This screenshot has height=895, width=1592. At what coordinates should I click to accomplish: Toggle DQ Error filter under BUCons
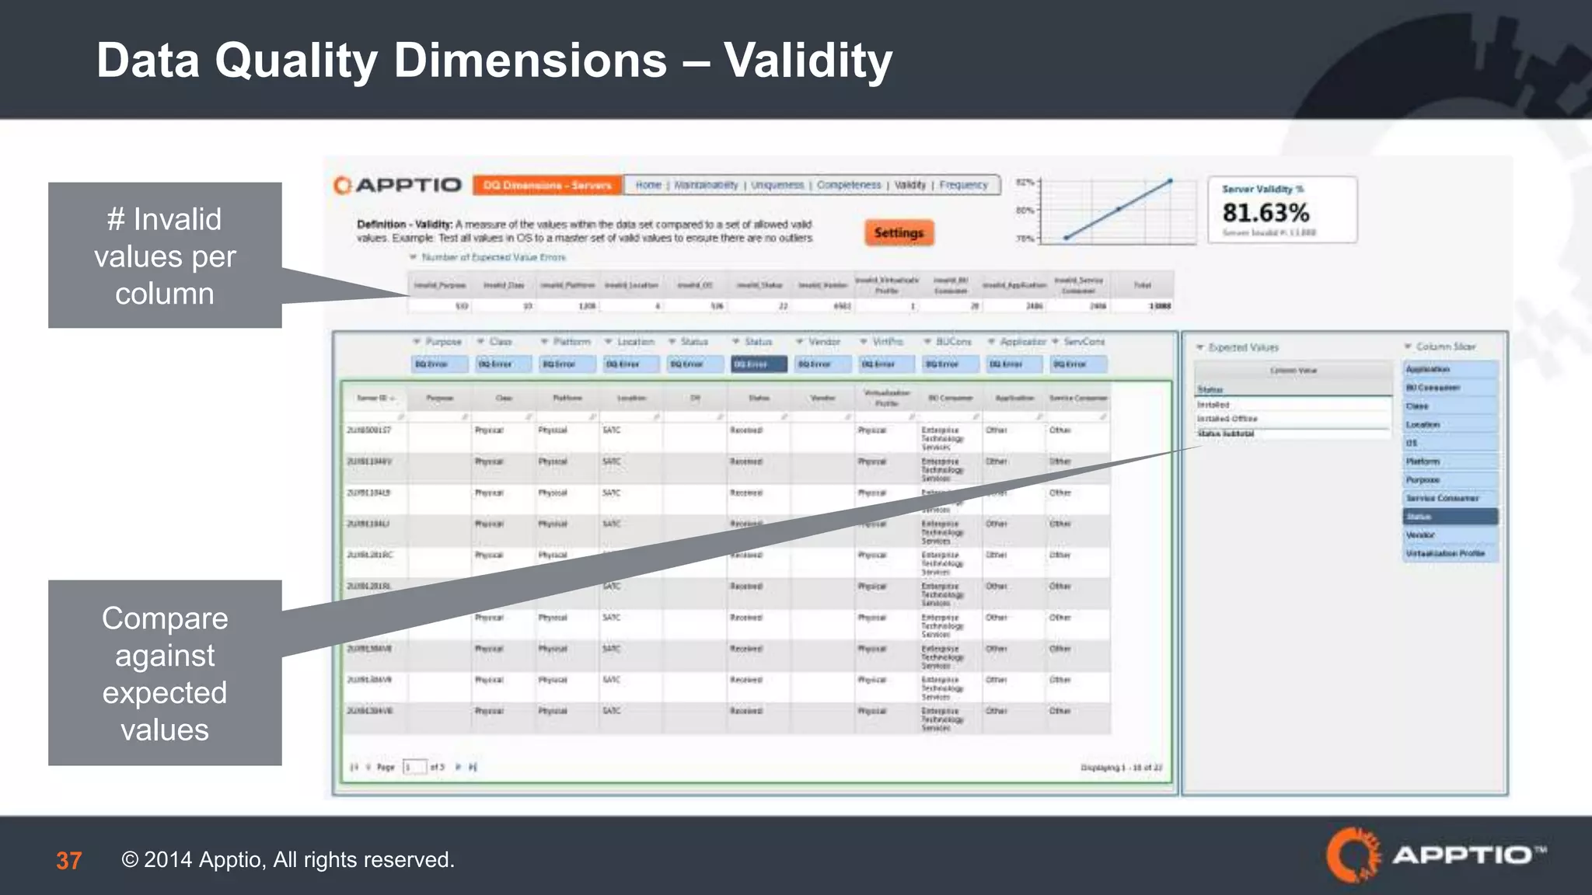951,364
